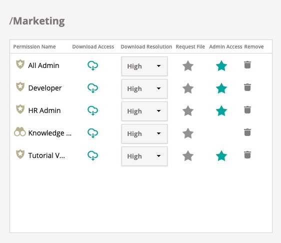Click the shield icon beside Developer
Screen dimensions: 281x243
pyautogui.click(x=20, y=86)
